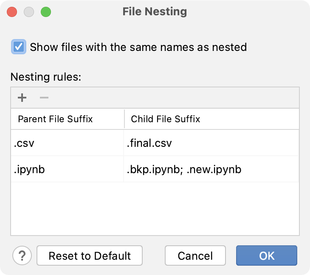Close the File Nesting dialog with the red button
310x275 pixels.
pos(12,11)
